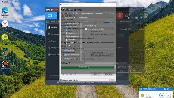The height and width of the screenshot is (98, 174).
Task: Select file ru-ru_windows_11_23h2 in the list
Action: (x=95, y=29)
